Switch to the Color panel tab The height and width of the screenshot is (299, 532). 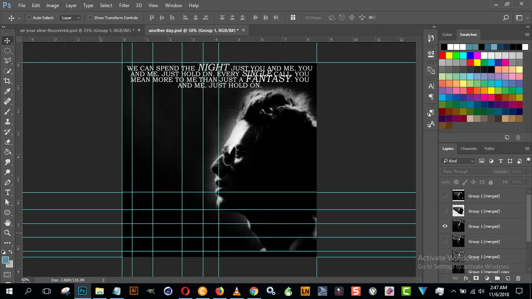coord(447,34)
